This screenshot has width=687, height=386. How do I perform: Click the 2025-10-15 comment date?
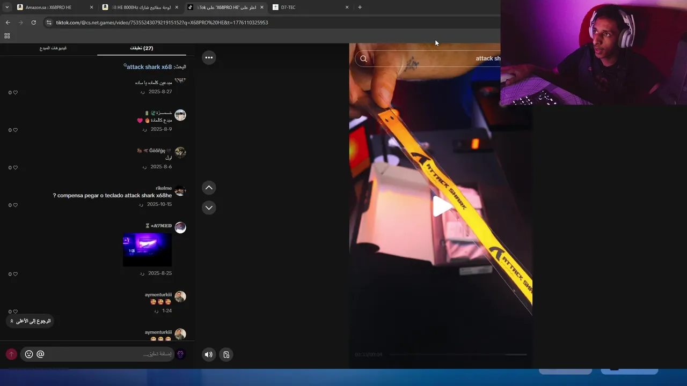(x=159, y=204)
